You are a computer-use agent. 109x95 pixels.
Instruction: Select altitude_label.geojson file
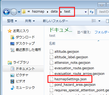tap(71, 57)
